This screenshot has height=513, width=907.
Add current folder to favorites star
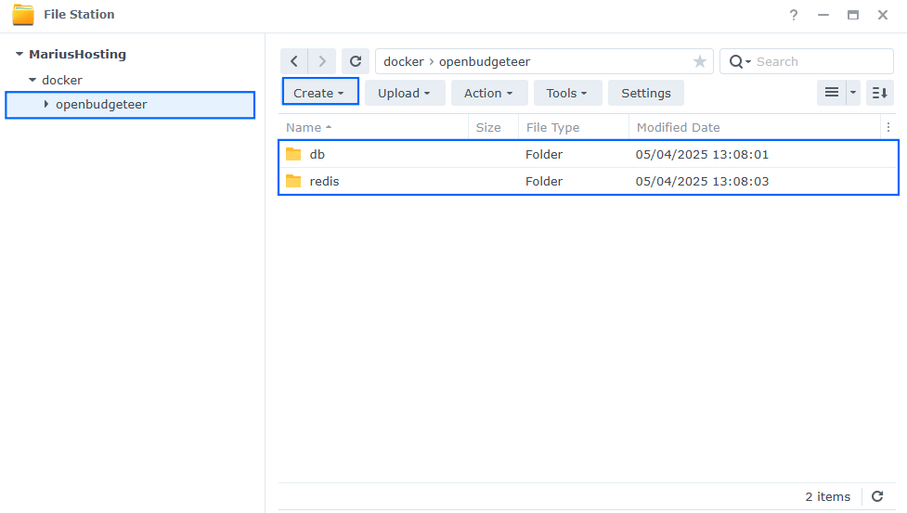[x=699, y=61]
